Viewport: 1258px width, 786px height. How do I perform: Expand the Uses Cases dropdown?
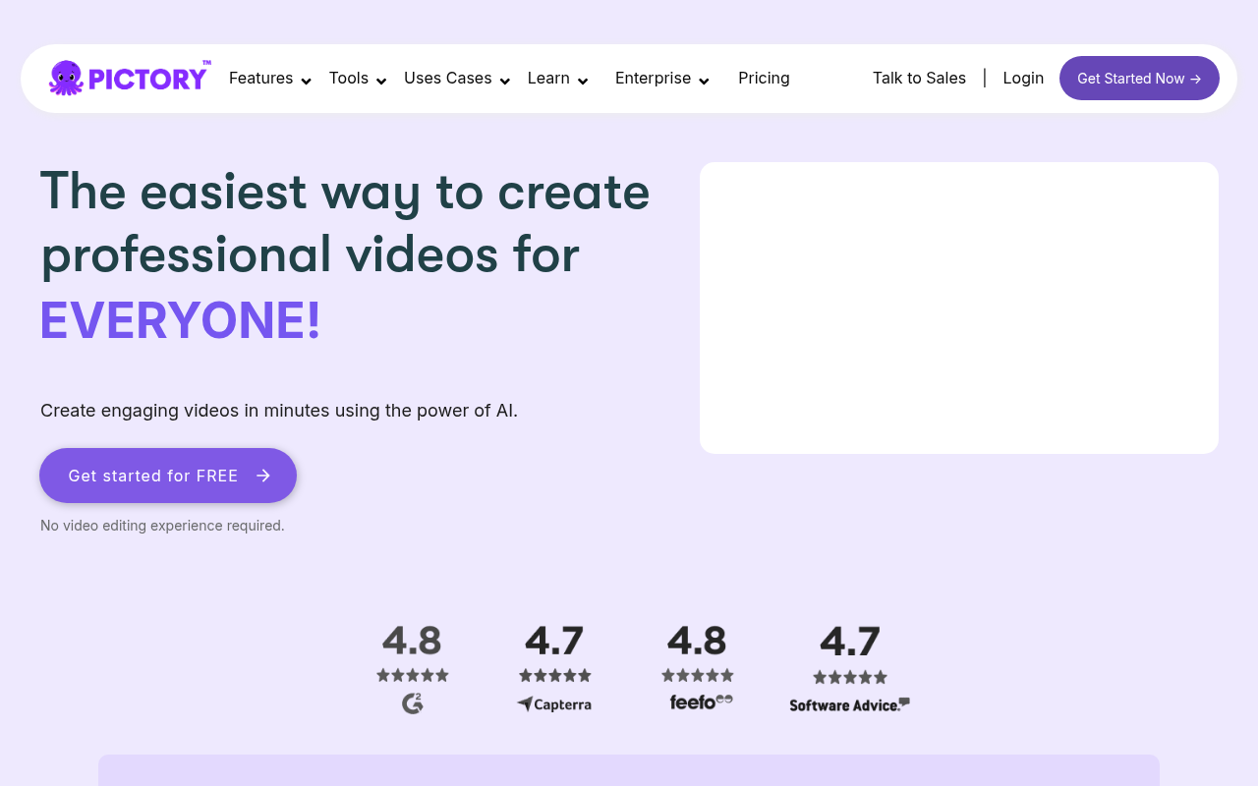pos(504,81)
